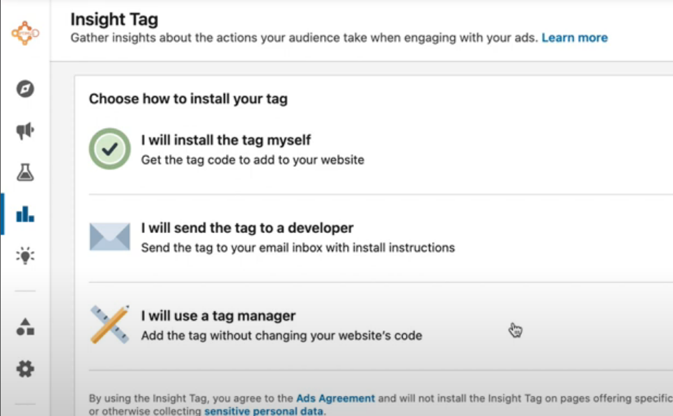Open the compass Plan sidebar icon

(25, 88)
